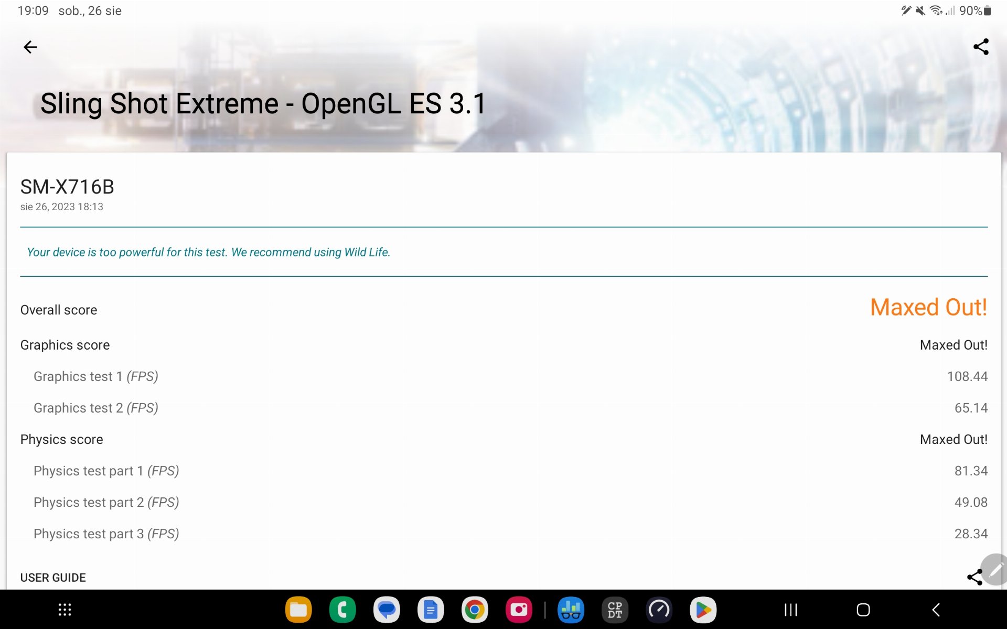This screenshot has height=629, width=1007.
Task: Open Geekbench app in taskbar
Action: pyautogui.click(x=571, y=610)
